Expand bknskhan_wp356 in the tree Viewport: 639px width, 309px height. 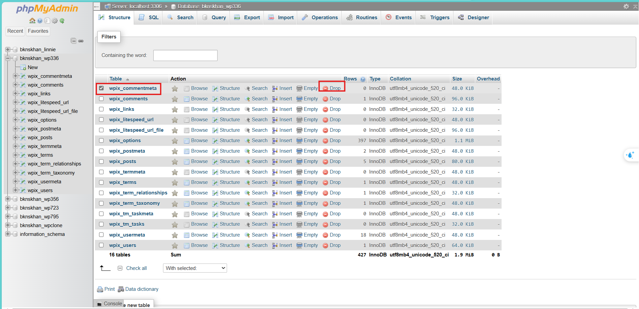click(x=7, y=199)
